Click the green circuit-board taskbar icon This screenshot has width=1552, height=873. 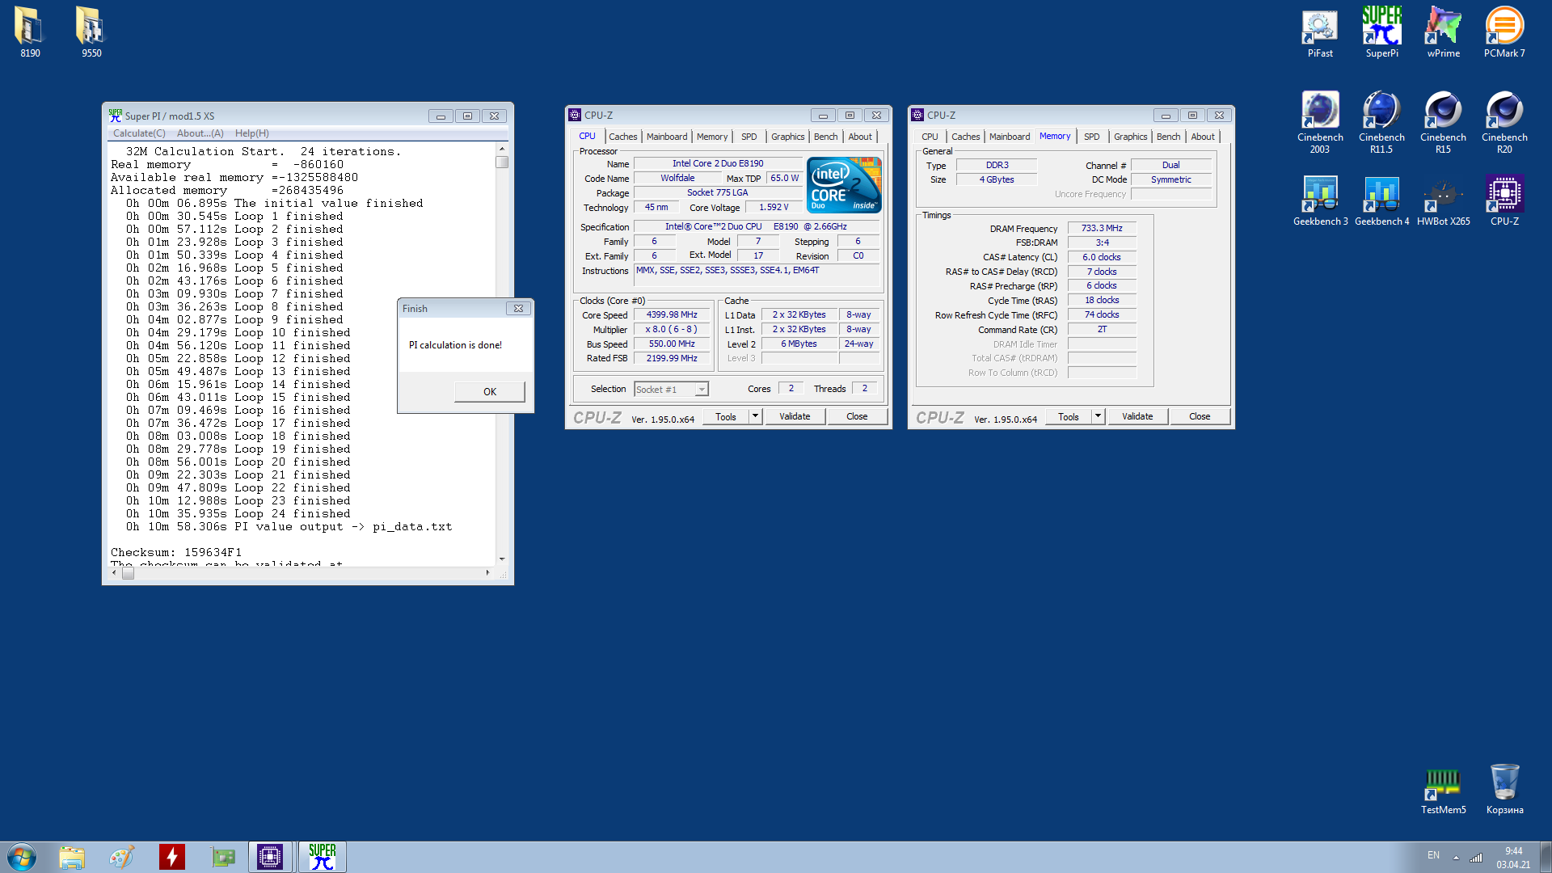click(x=221, y=857)
